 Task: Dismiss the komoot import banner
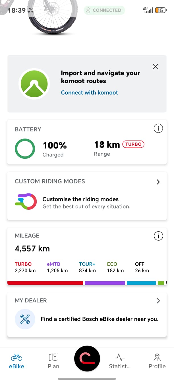click(x=155, y=66)
